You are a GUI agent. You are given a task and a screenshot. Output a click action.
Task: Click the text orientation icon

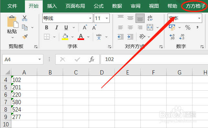click(142, 37)
